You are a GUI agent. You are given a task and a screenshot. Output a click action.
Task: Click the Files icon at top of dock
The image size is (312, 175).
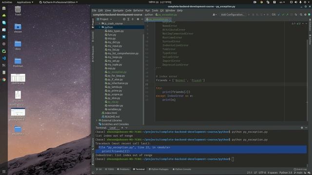click(4, 8)
